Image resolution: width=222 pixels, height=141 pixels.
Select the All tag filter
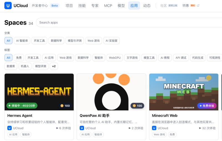(9, 58)
